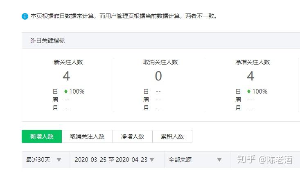Switch to 取消关注人数 tab
The width and height of the screenshot is (300, 172).
tap(87, 136)
